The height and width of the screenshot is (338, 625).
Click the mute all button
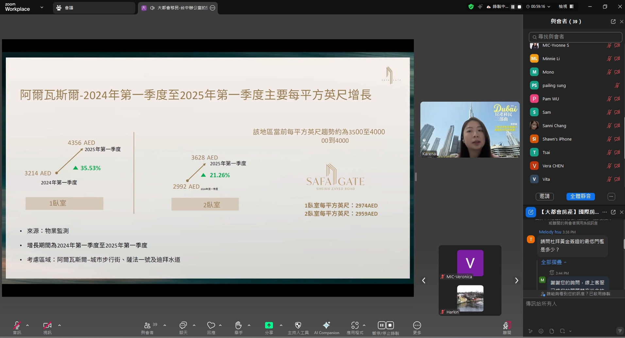click(x=580, y=196)
